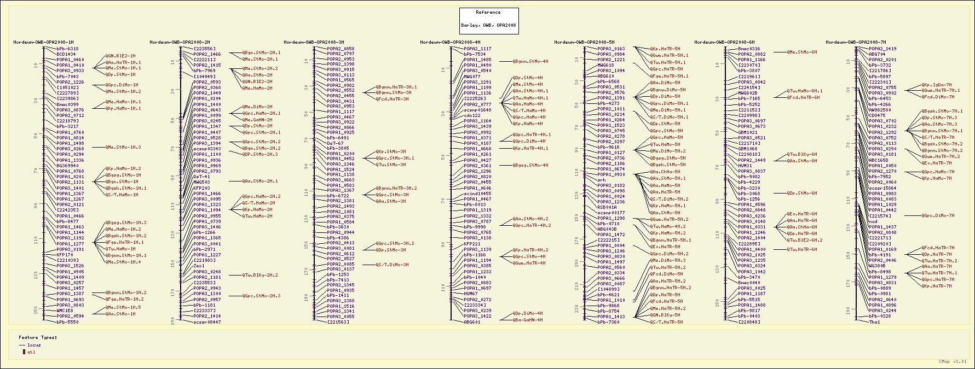
Task: Select marker scssr08447 on chromosome 2H
Action: coord(207,322)
